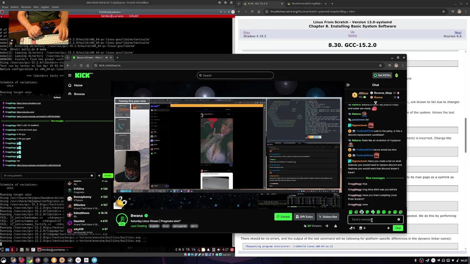Screen dimensions: 470x264
Task: Click Prev link on LFS page
Action: point(247,33)
